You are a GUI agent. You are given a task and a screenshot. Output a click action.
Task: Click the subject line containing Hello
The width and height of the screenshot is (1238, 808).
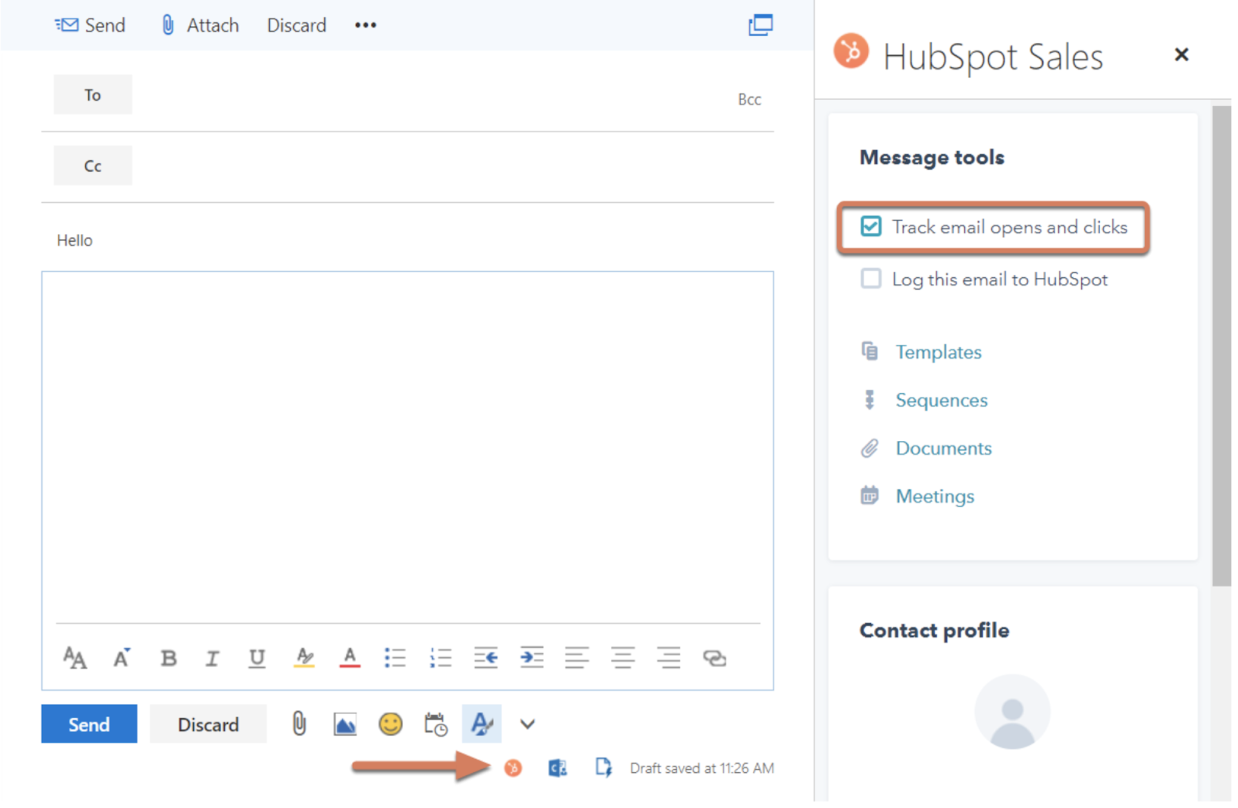(x=407, y=240)
